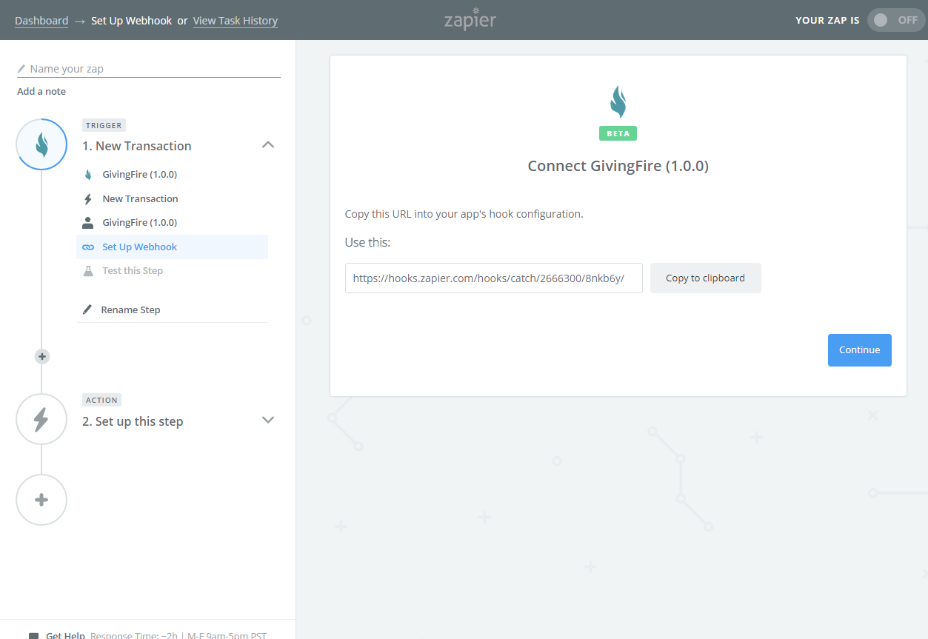Click the person icon beside GivingFire account

88,222
